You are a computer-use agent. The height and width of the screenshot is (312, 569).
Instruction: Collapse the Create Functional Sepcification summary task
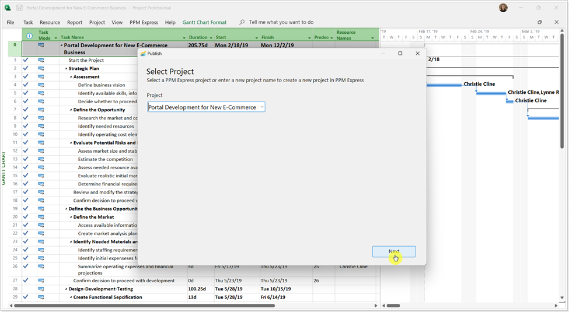pyautogui.click(x=71, y=297)
